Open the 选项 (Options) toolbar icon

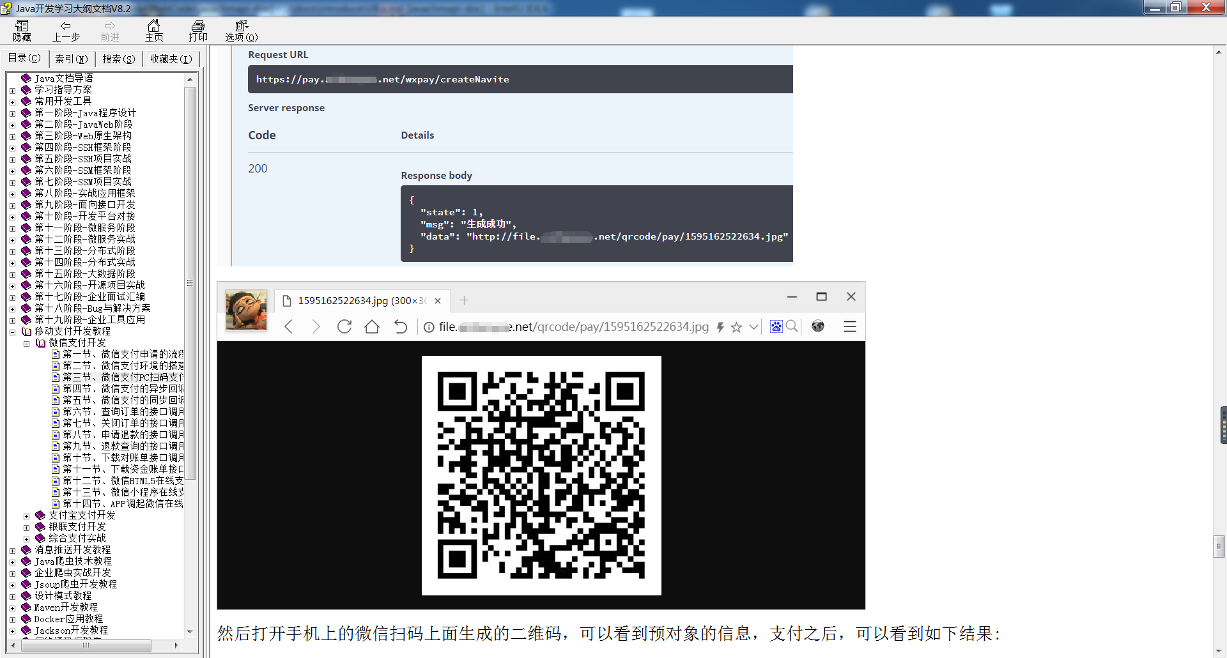pos(242,31)
